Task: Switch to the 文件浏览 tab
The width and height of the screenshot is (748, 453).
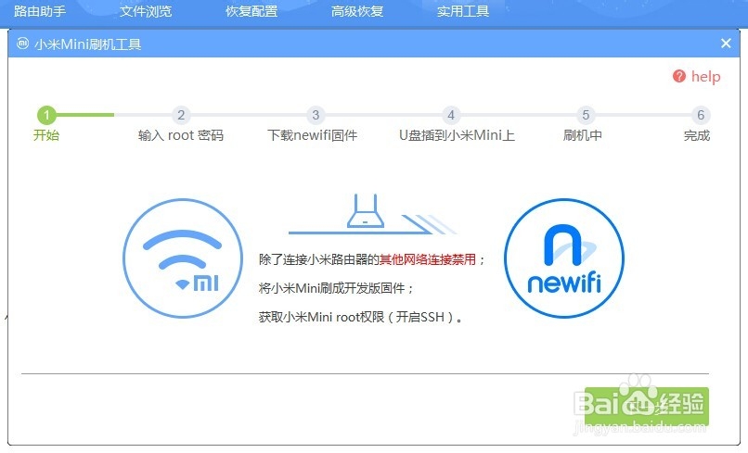Action: [x=146, y=11]
